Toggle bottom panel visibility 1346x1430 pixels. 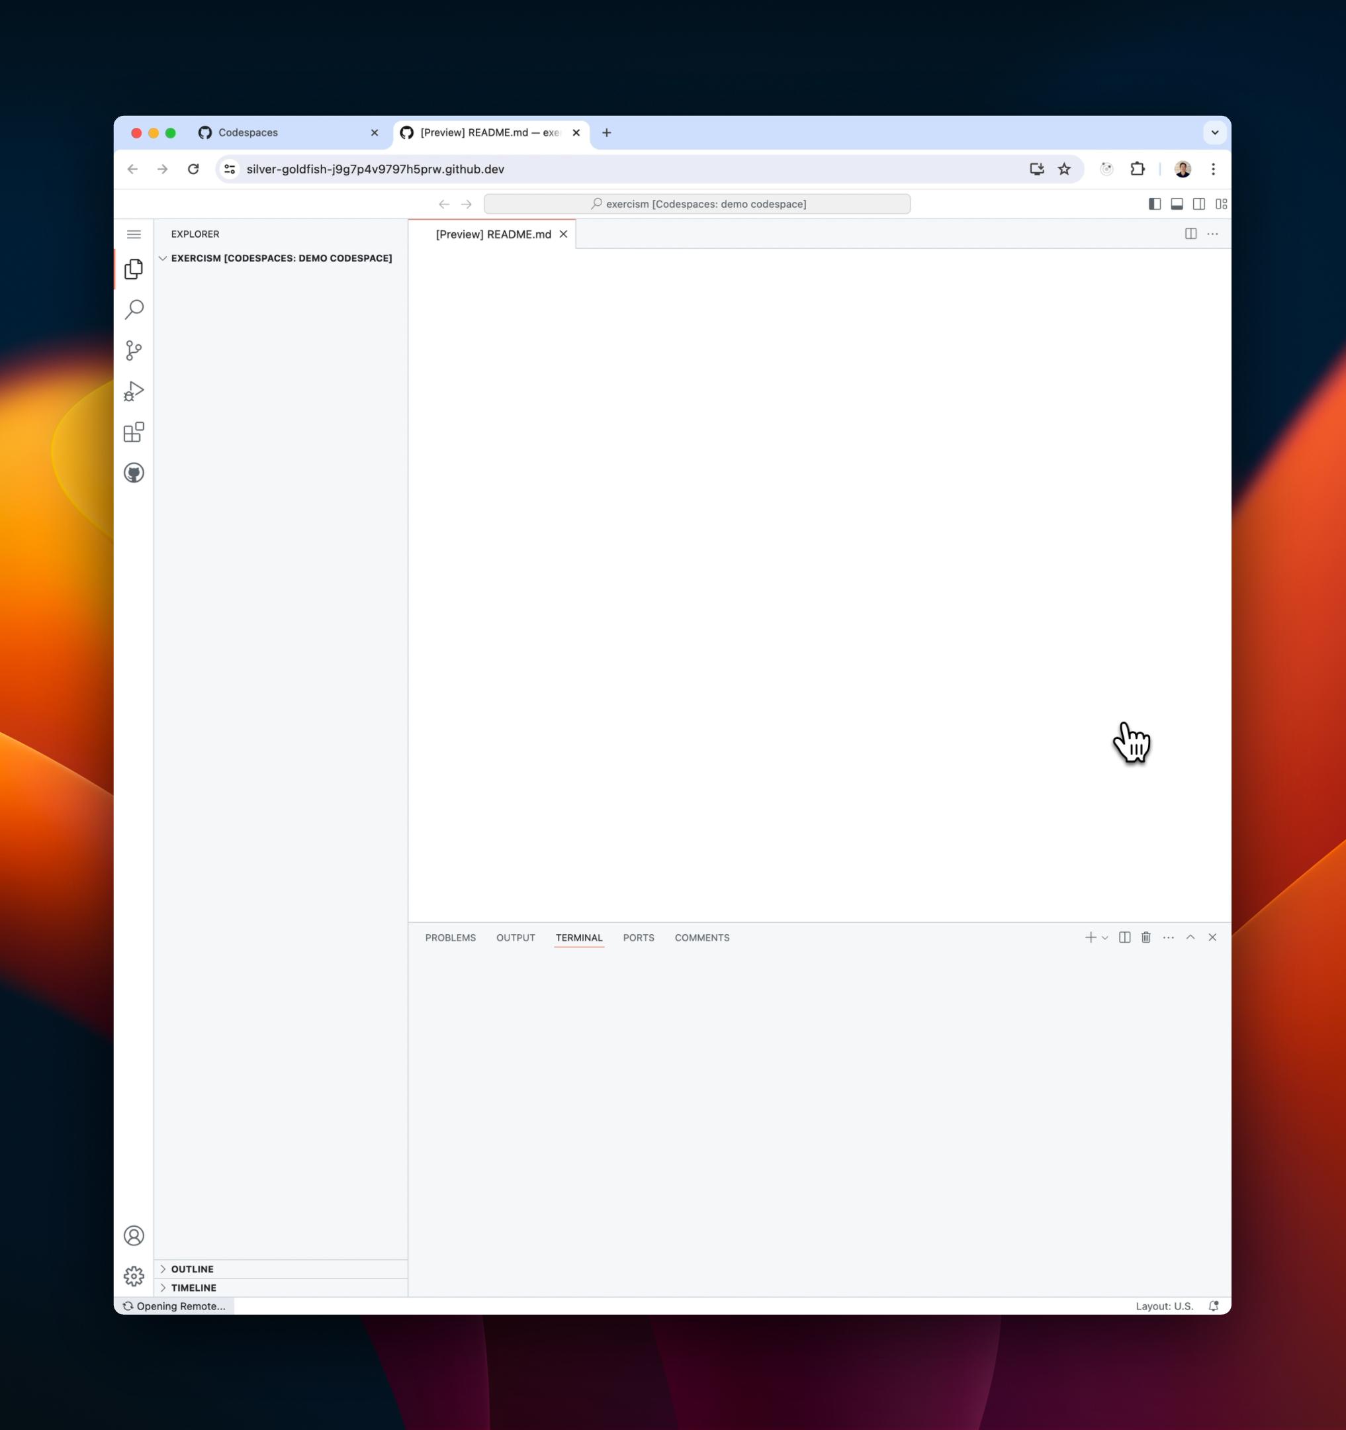[1177, 205]
